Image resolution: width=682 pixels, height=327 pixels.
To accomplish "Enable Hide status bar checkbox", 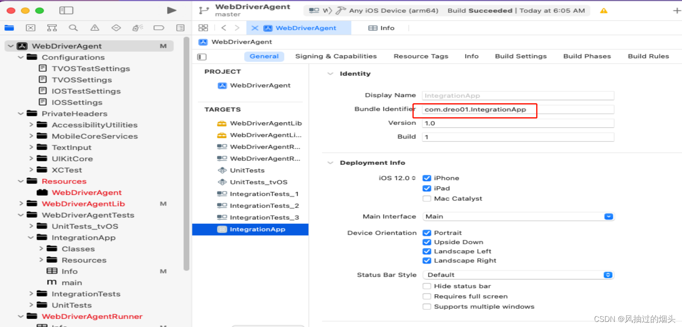I will pos(427,286).
